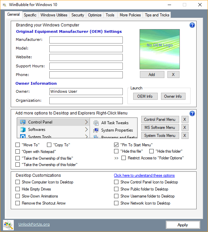Check Show Control Panel Icon to Desktop

click(116, 182)
